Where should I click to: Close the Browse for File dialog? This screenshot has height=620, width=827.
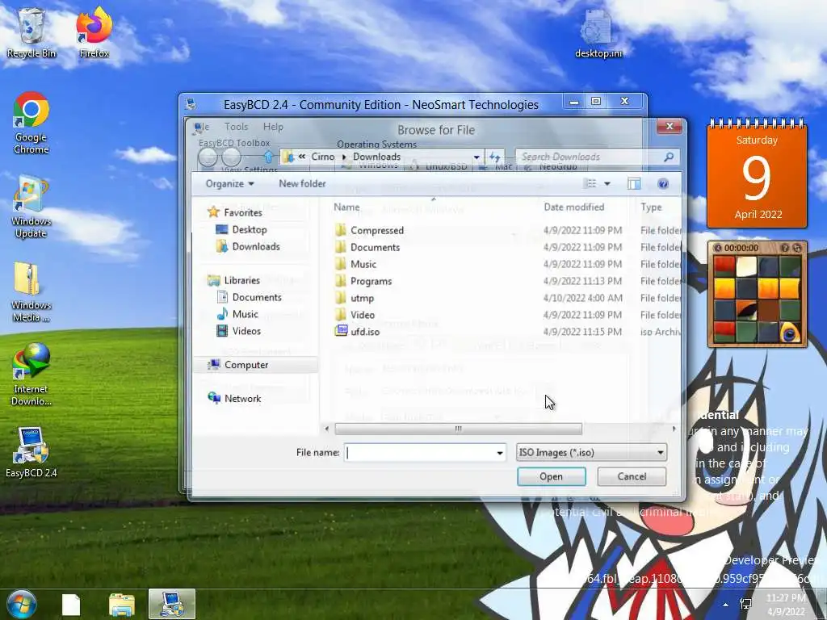click(x=670, y=126)
